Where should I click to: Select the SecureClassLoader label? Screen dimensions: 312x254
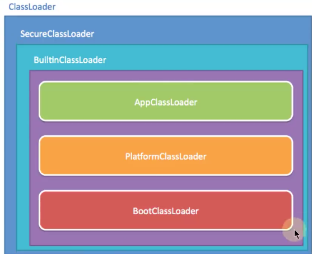pos(57,34)
